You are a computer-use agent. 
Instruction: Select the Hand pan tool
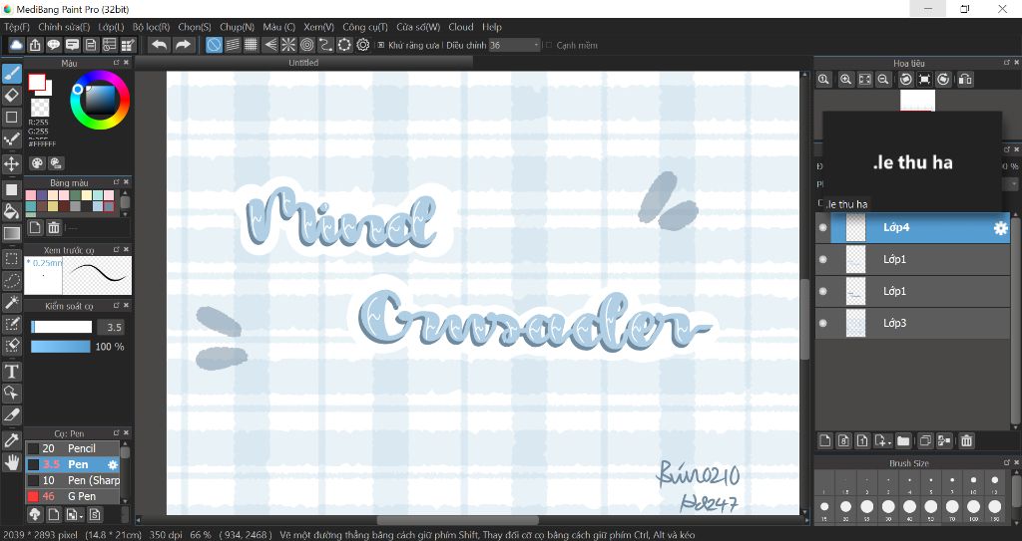11,462
